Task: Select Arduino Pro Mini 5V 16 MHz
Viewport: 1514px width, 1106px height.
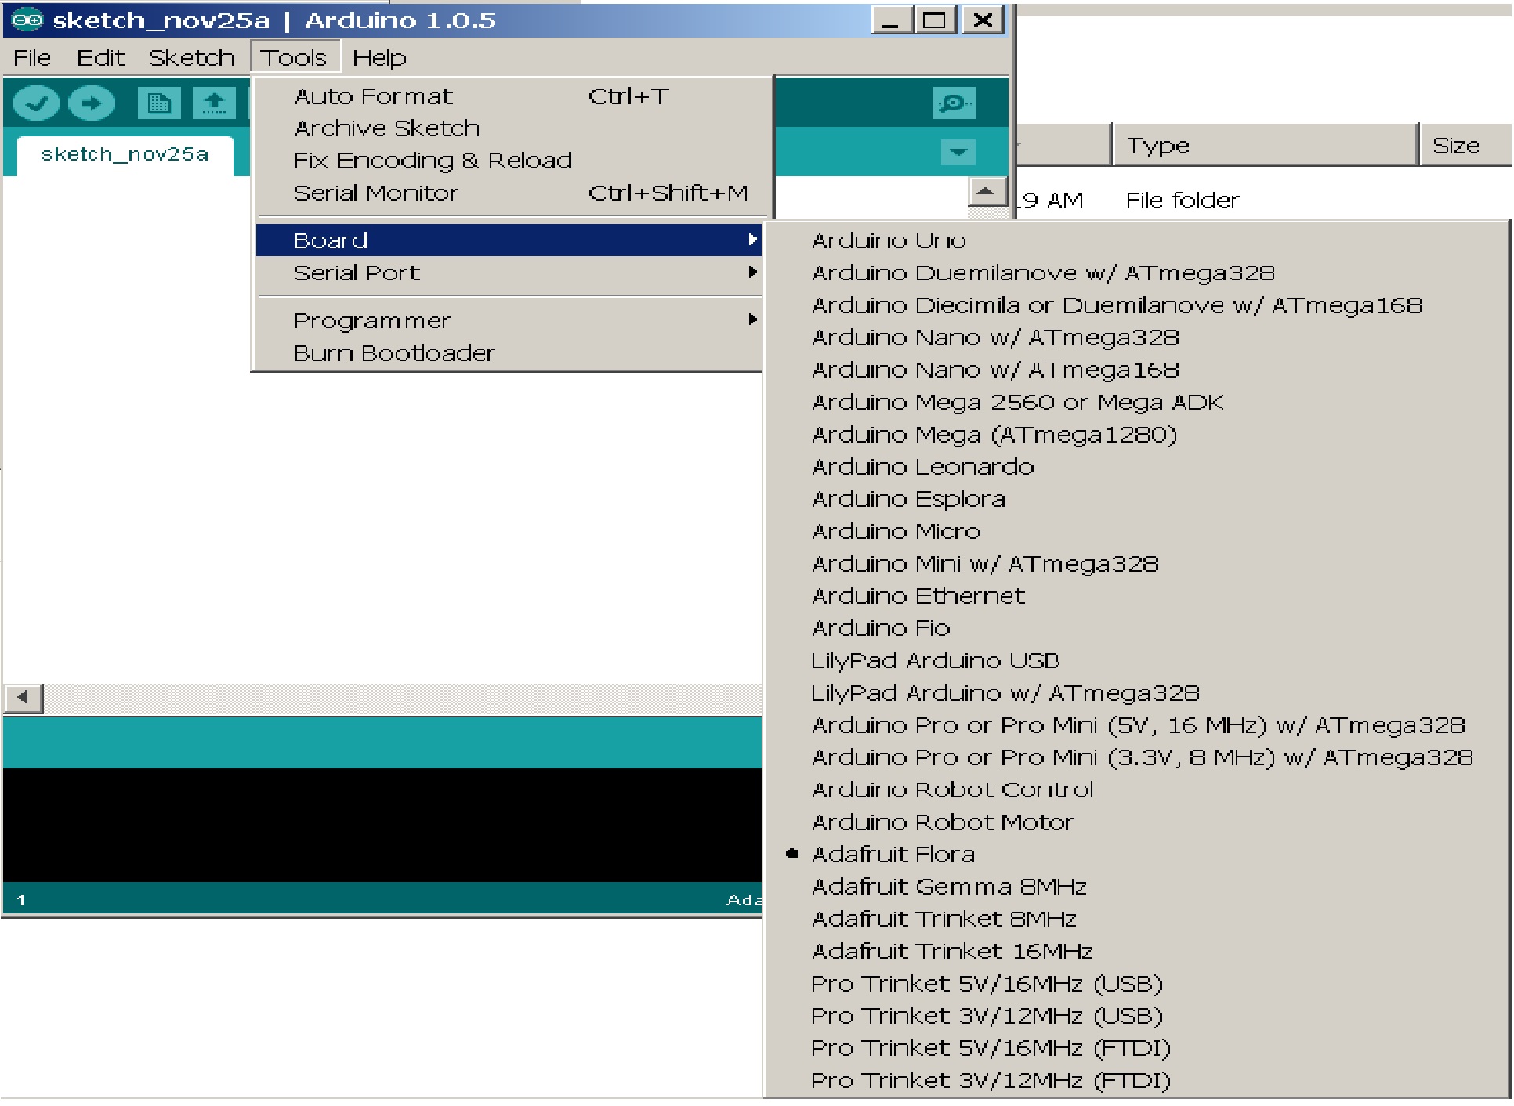Action: coord(1136,725)
